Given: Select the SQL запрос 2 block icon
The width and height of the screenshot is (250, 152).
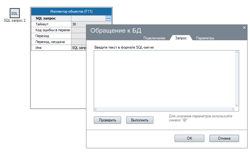Looking at the screenshot, I should [14, 14].
